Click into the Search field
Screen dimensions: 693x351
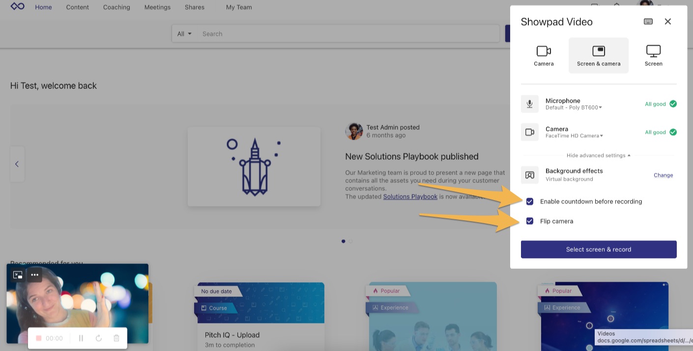coord(349,34)
